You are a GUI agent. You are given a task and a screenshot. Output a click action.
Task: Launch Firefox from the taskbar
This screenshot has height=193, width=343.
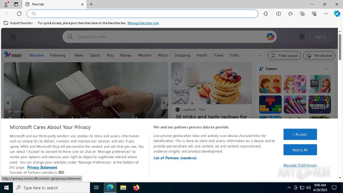(136, 188)
